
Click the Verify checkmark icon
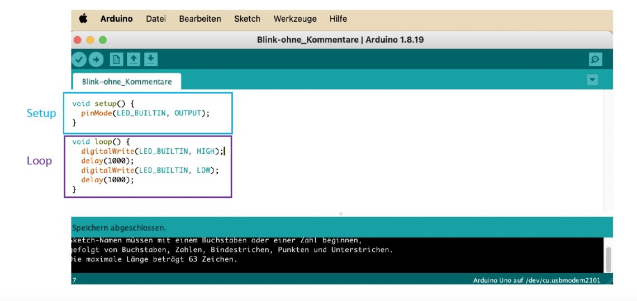79,59
